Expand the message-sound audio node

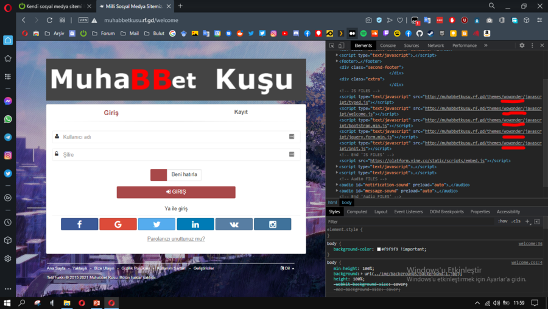[337, 191]
